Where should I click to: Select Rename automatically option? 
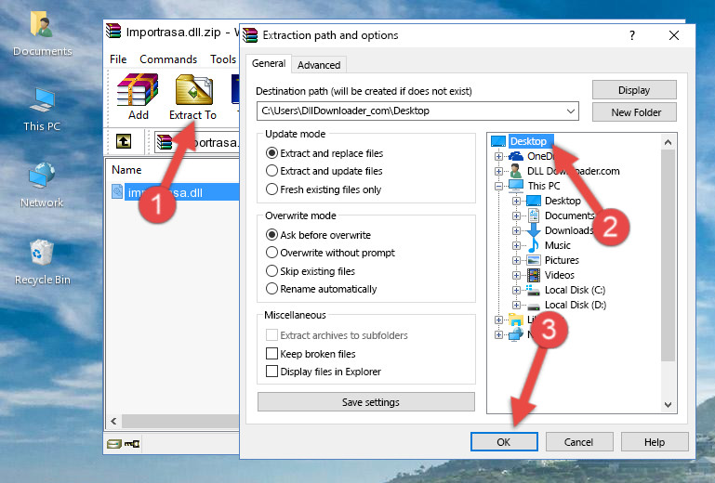322,289
